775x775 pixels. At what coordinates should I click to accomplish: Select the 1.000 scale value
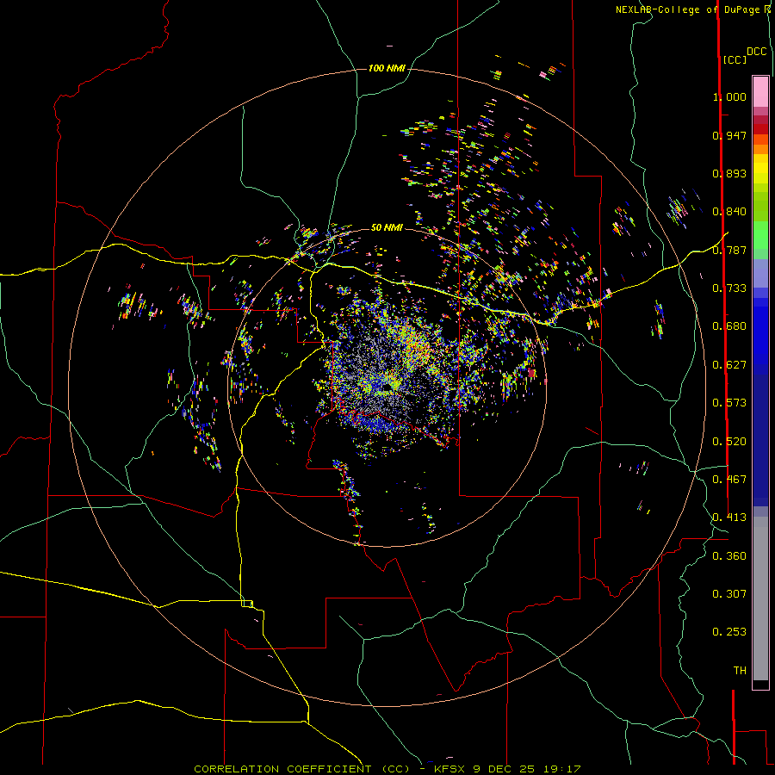pos(729,96)
